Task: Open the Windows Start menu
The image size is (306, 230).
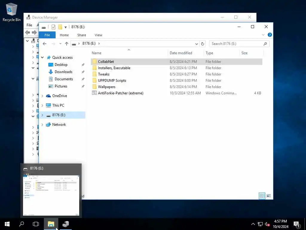Action: [7, 224]
